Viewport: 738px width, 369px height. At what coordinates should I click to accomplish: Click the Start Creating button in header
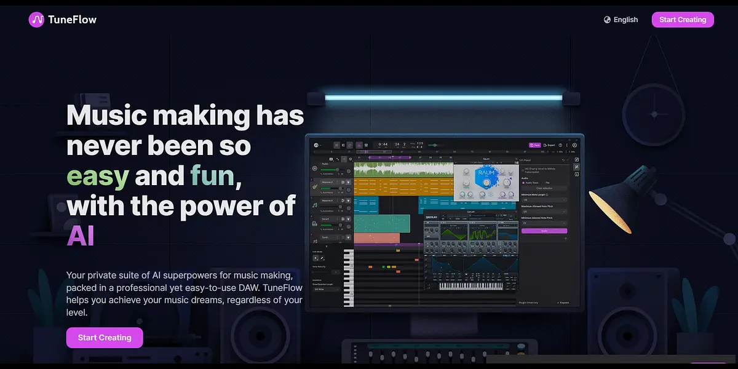(683, 20)
